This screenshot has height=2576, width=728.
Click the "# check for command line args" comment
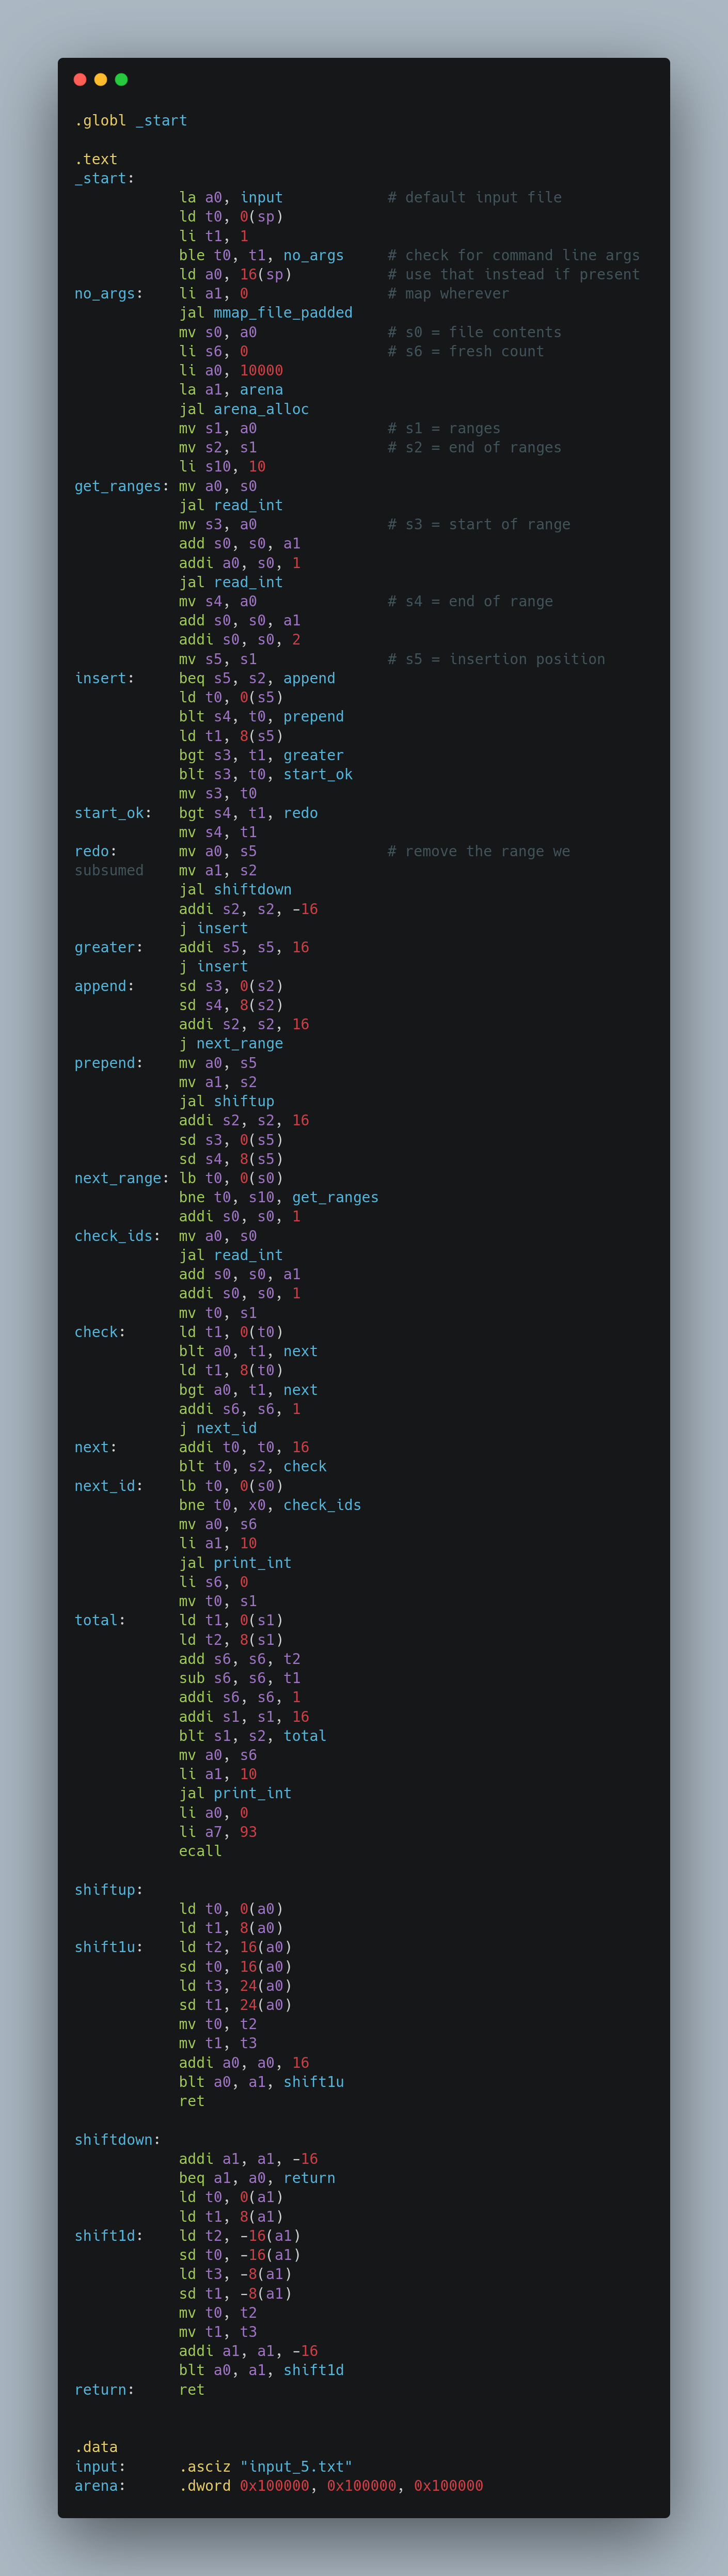click(x=514, y=255)
